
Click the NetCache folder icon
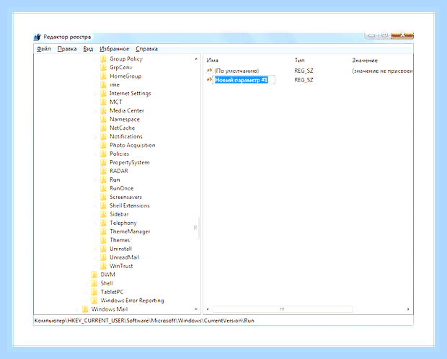point(103,128)
